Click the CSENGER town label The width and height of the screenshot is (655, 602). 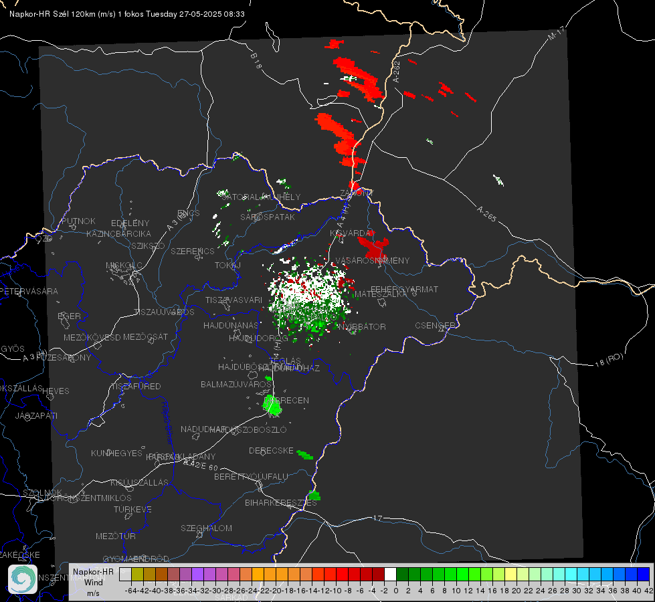point(435,326)
